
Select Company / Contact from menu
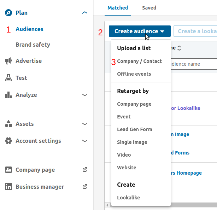[139, 62]
